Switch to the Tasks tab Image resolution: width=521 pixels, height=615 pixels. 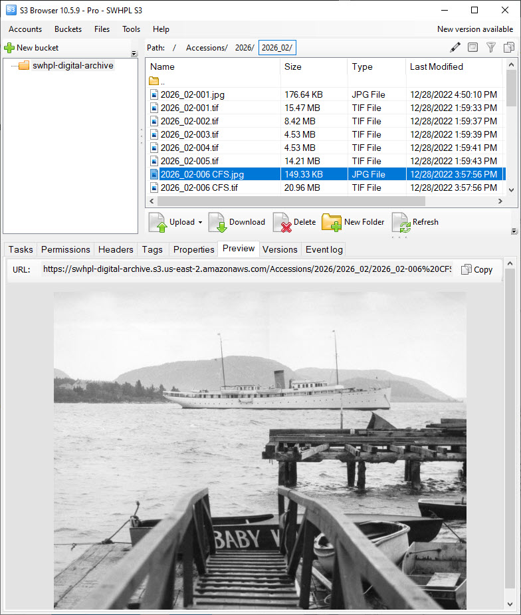click(21, 249)
